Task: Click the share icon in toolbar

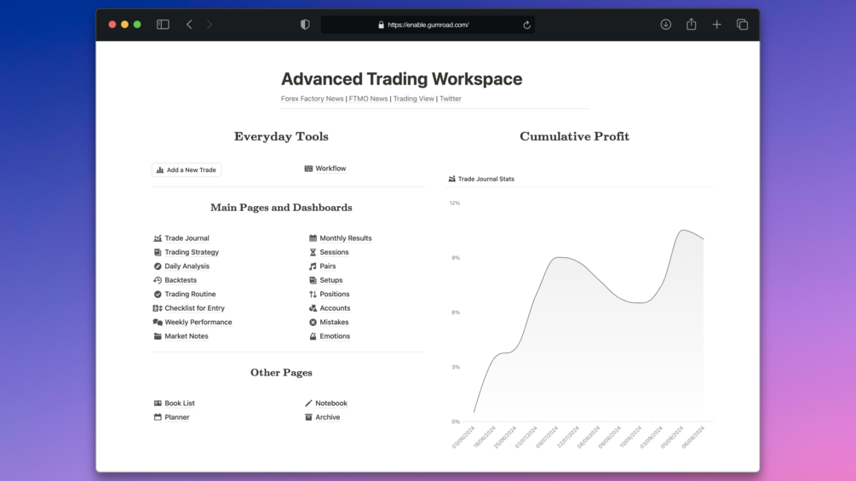Action: pyautogui.click(x=691, y=24)
